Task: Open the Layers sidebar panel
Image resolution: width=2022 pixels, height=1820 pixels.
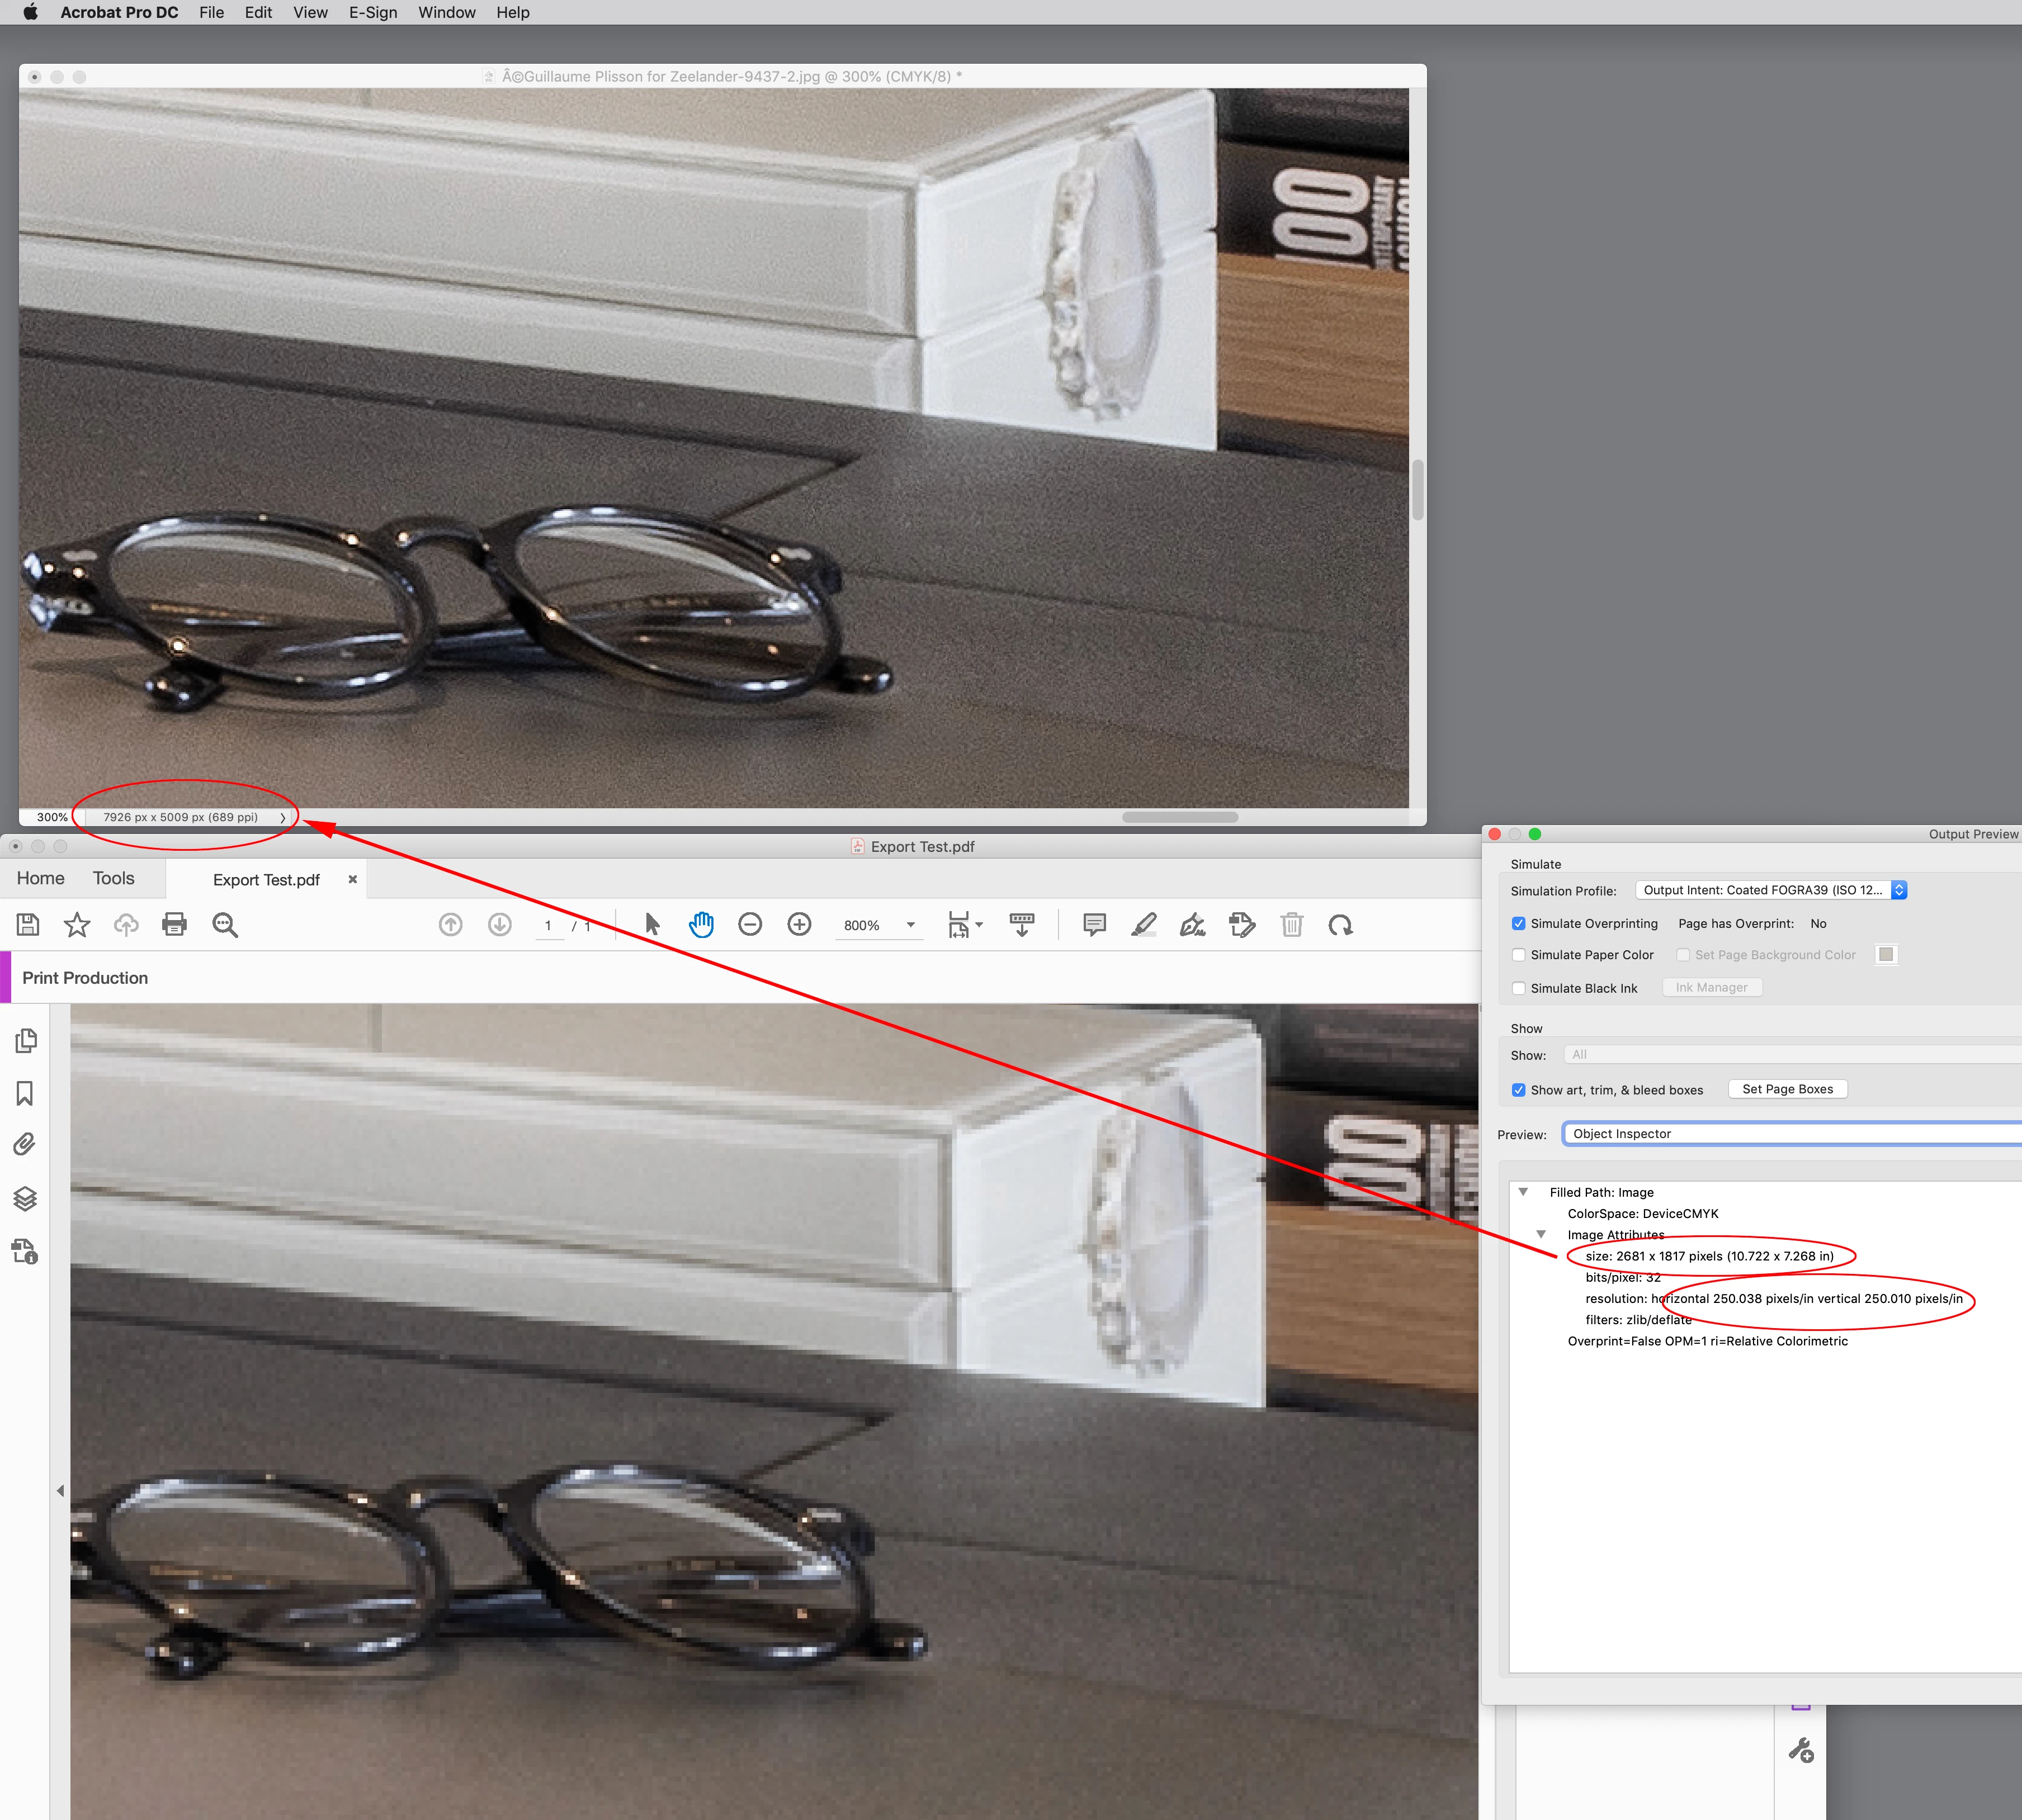Action: point(26,1198)
